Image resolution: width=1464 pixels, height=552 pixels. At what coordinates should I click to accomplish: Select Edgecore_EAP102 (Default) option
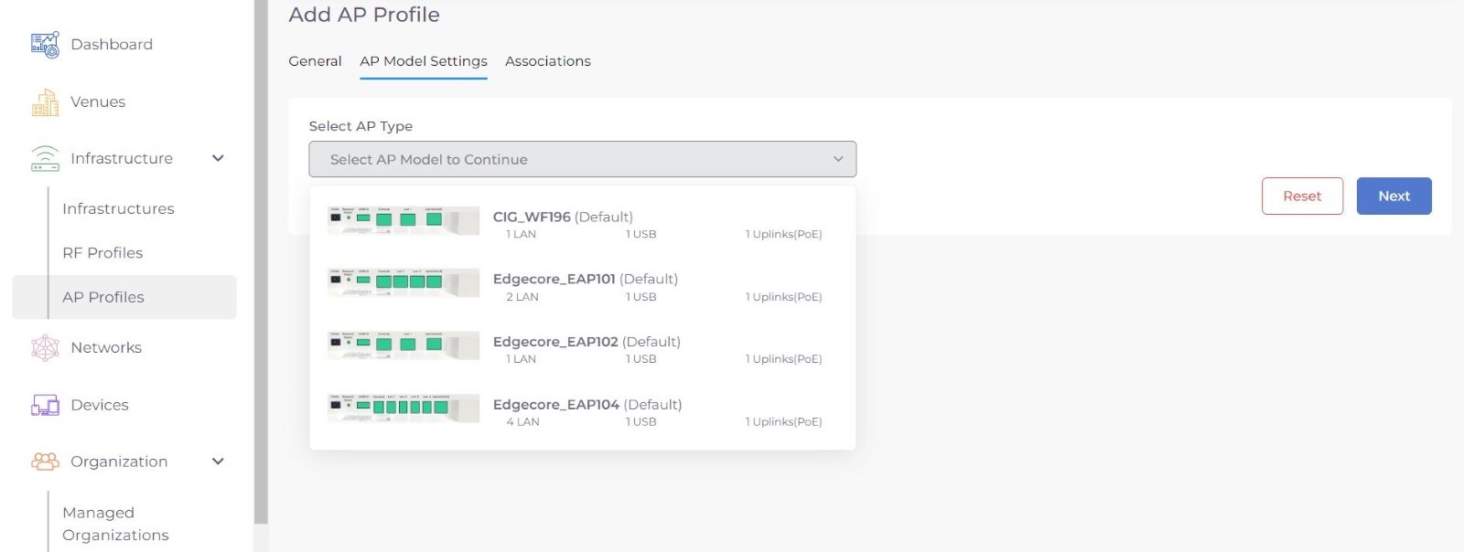coord(583,349)
